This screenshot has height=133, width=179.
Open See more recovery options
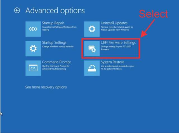pyautogui.click(x=46, y=87)
